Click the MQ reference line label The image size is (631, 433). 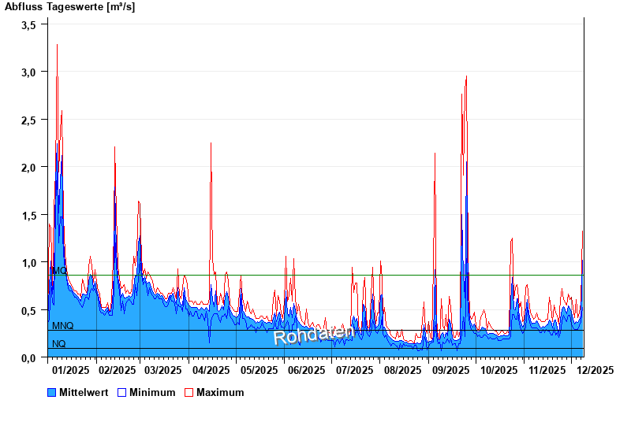[58, 271]
